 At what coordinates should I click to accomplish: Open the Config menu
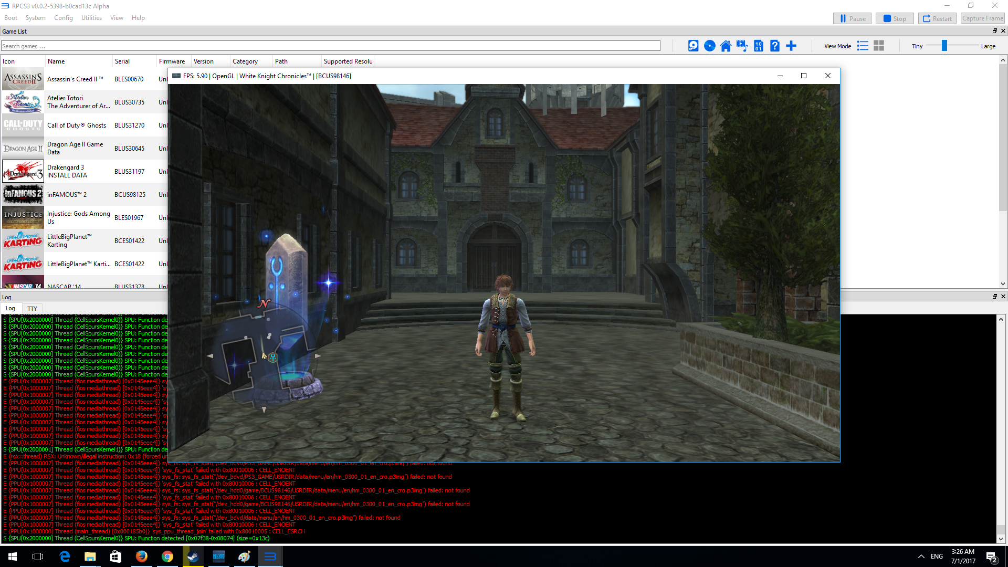[63, 18]
